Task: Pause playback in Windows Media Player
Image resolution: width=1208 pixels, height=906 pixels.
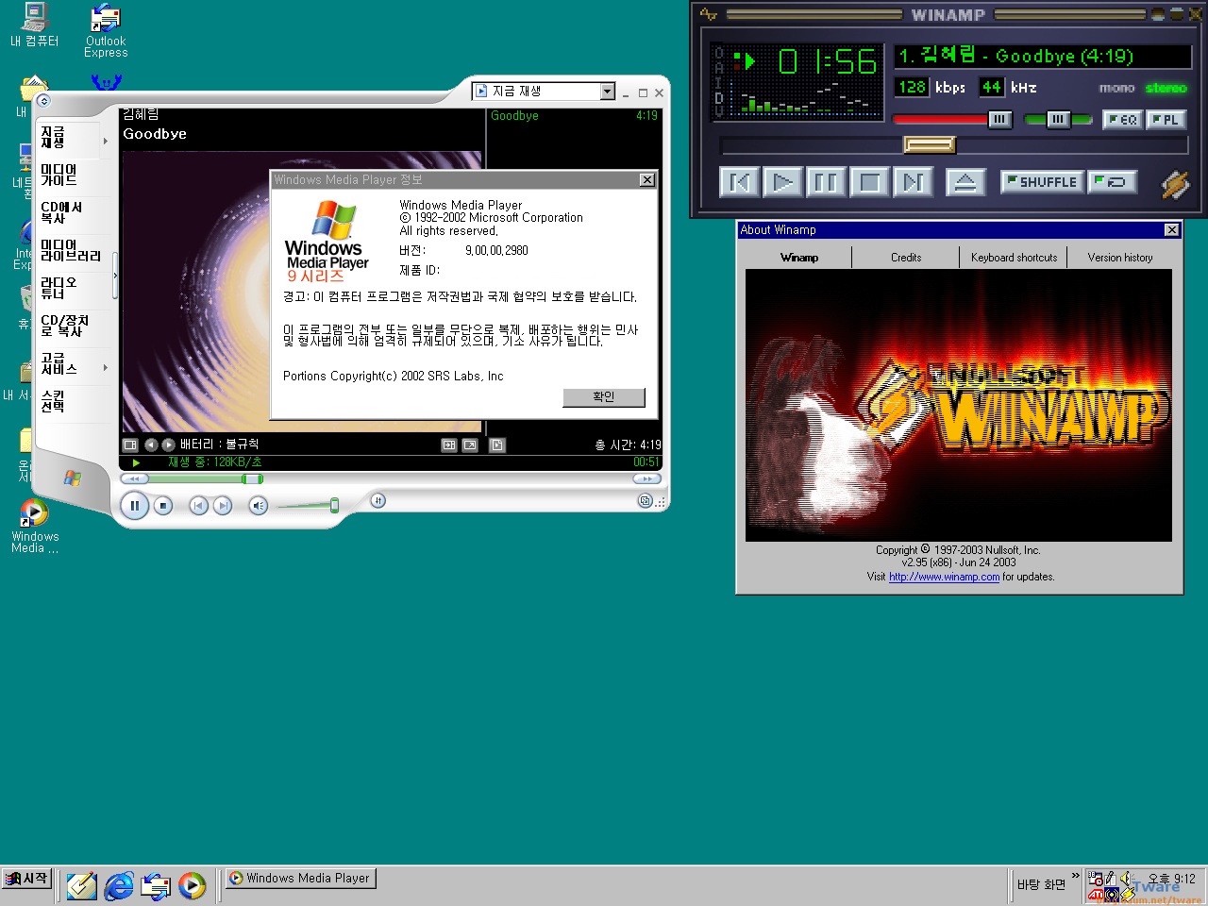Action: [x=135, y=506]
